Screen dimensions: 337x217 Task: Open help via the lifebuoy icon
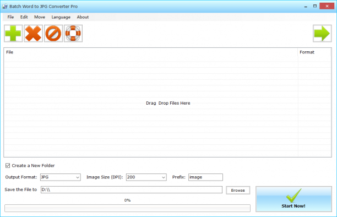pyautogui.click(x=73, y=34)
